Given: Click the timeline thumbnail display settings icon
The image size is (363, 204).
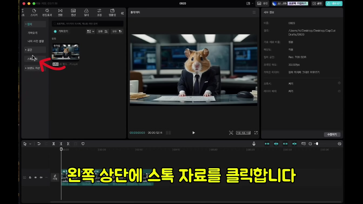Looking at the screenshot, I should [x=304, y=144].
